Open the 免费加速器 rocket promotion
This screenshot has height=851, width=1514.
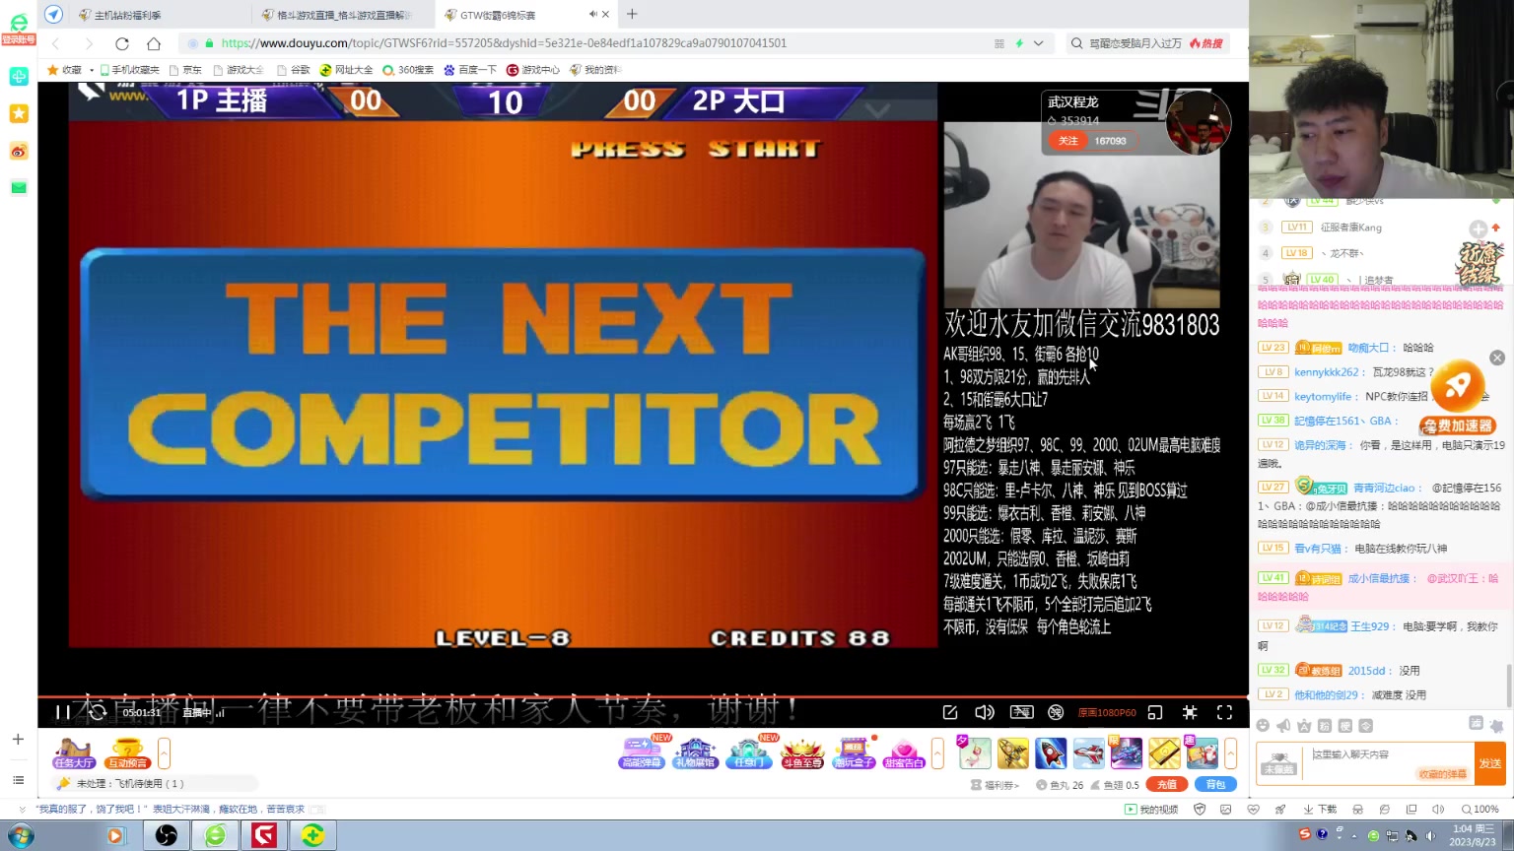pyautogui.click(x=1458, y=397)
